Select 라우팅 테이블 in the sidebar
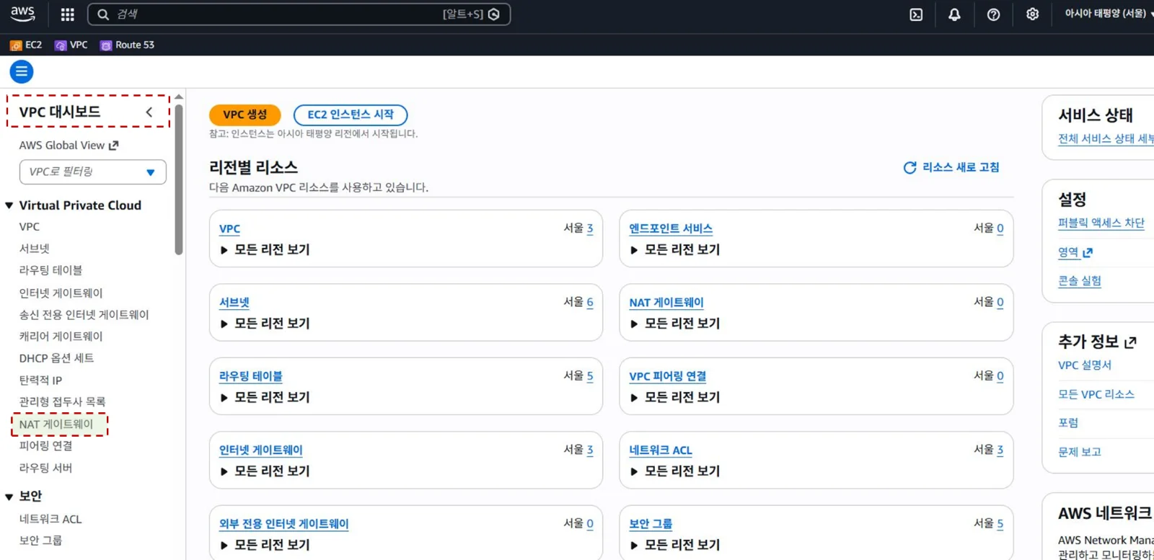 (50, 270)
